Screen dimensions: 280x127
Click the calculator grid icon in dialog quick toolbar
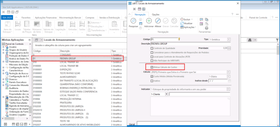(x=144, y=9)
